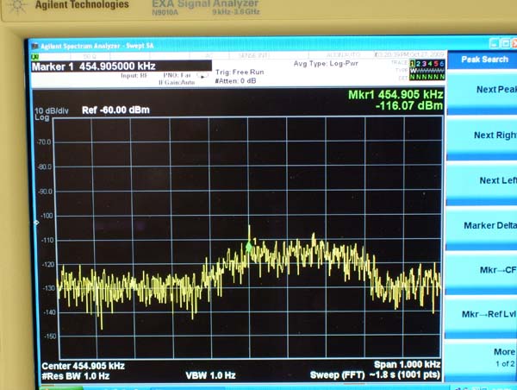Select trace number 3 indicator
Viewport: 517px width, 390px height.
point(424,63)
